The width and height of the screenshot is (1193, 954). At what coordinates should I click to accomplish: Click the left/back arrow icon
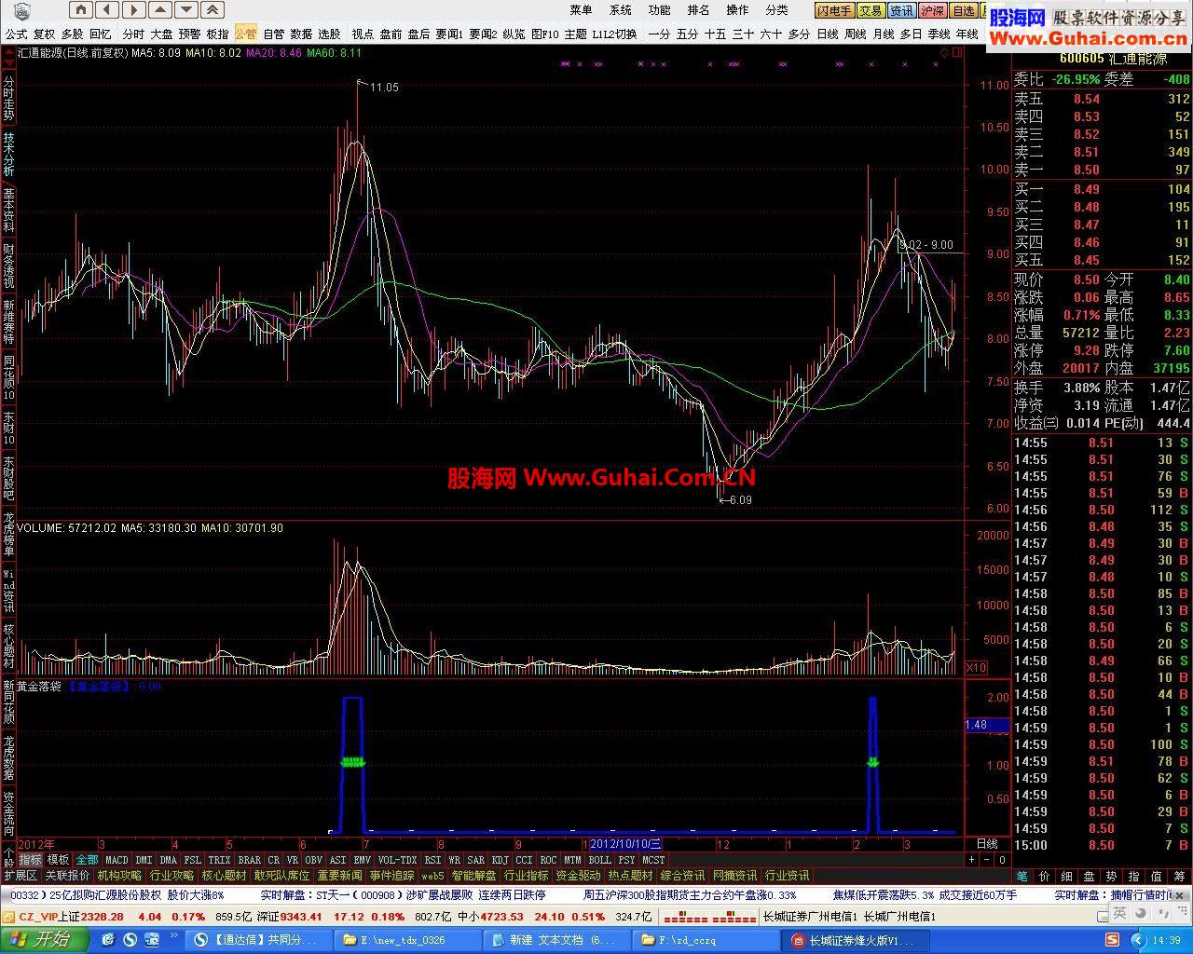107,10
